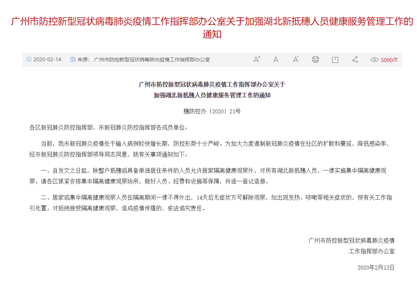Click the salutation line starting with 各区新冠肺炎

pyautogui.click(x=108, y=127)
